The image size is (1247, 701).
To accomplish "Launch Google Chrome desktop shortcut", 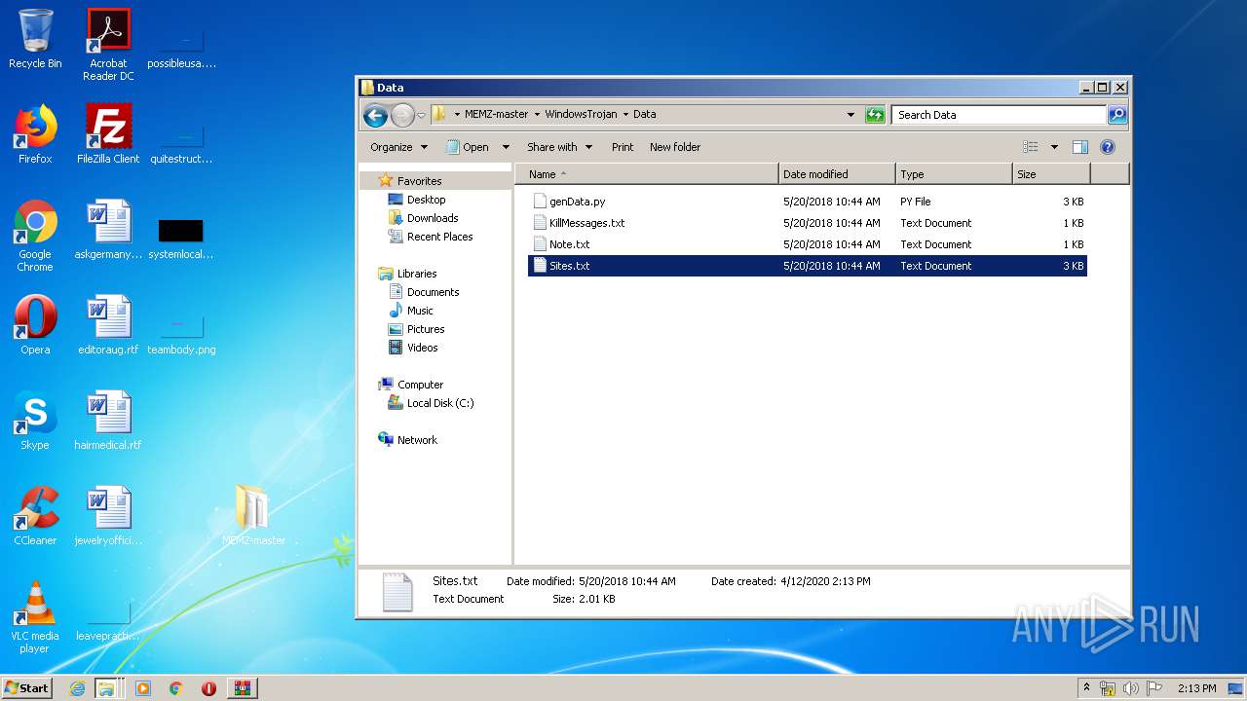I will click(x=35, y=236).
